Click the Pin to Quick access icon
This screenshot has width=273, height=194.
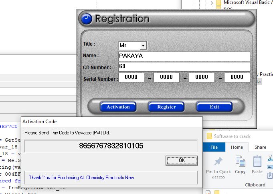click(x=218, y=161)
